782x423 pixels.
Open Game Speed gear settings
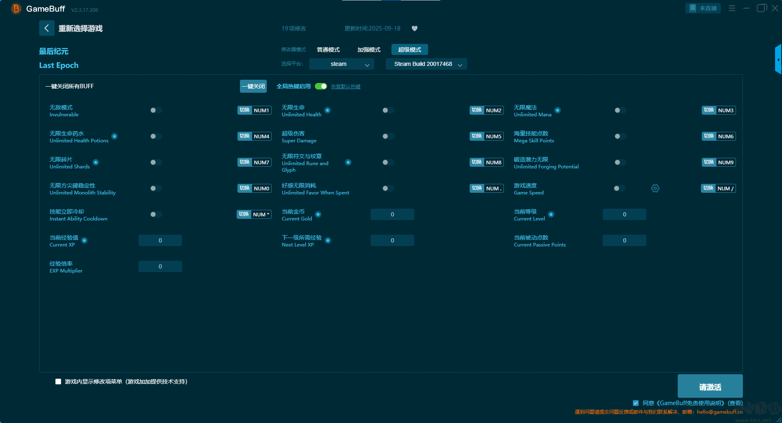tap(655, 188)
